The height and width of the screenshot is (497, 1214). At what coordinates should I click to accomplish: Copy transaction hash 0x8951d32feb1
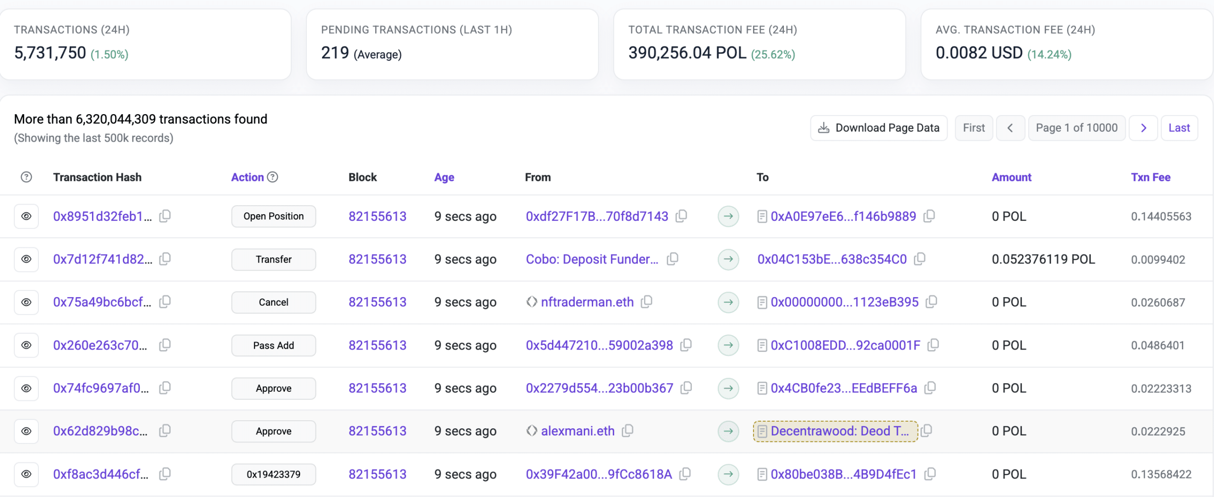pos(165,216)
